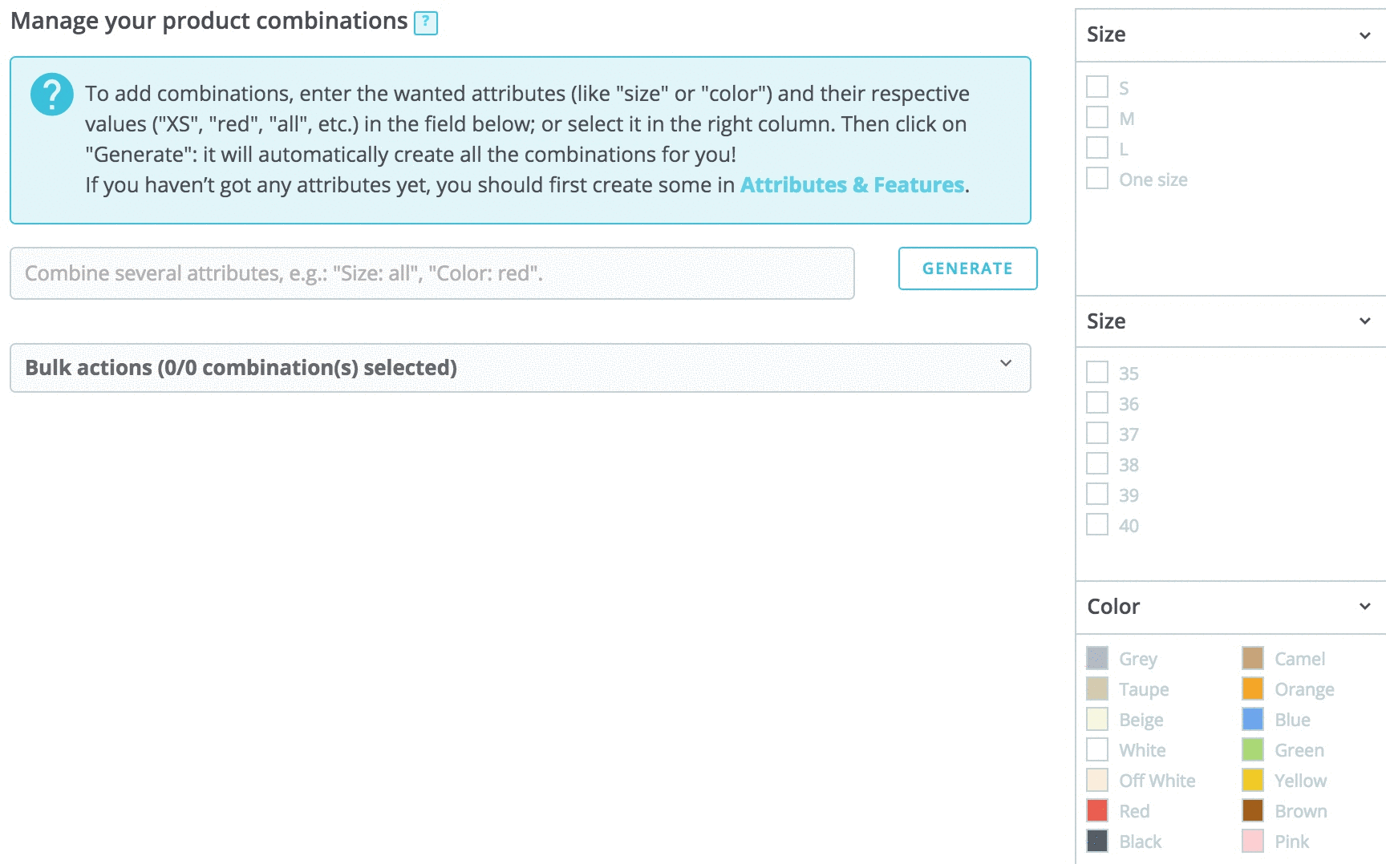Enable the size 40 checkbox
Viewport: 1386px width, 864px height.
click(x=1097, y=525)
